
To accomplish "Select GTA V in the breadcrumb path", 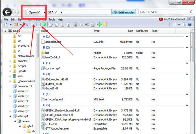I will (x=52, y=12).
